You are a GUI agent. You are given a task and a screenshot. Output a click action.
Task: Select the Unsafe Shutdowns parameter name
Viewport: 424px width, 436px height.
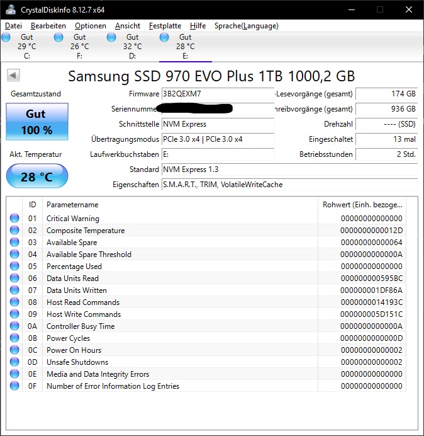(x=77, y=362)
